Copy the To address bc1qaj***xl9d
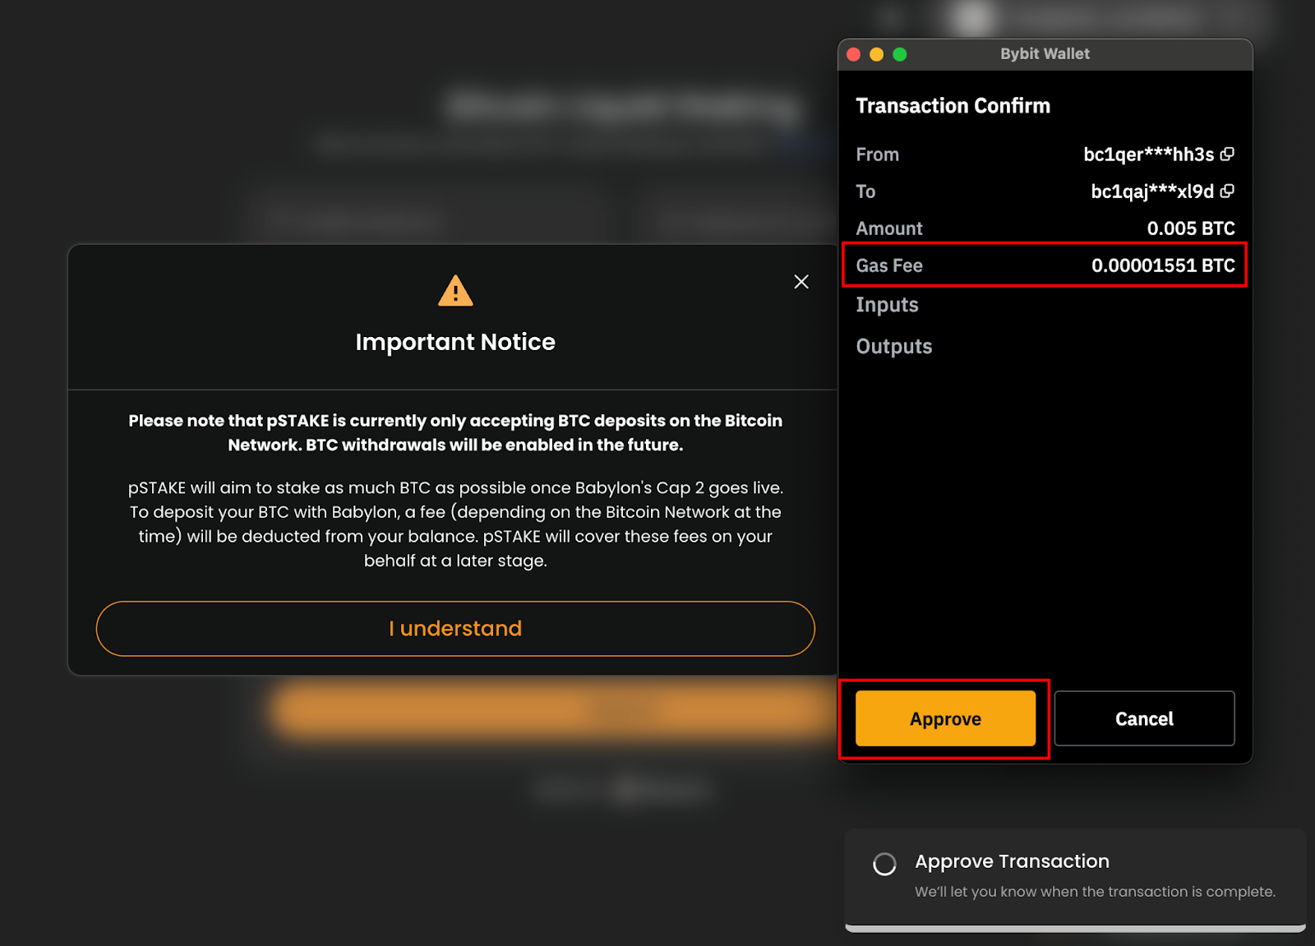The height and width of the screenshot is (946, 1315). point(1227,192)
